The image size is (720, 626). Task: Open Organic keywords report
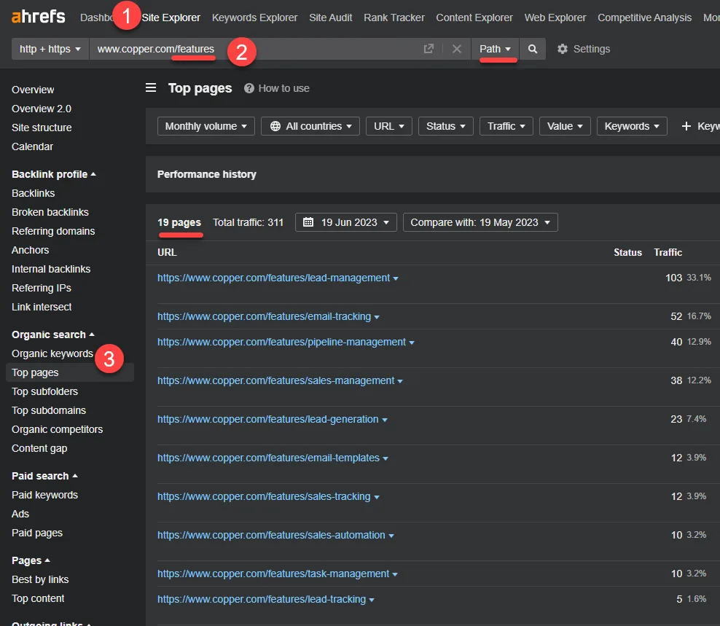point(52,353)
